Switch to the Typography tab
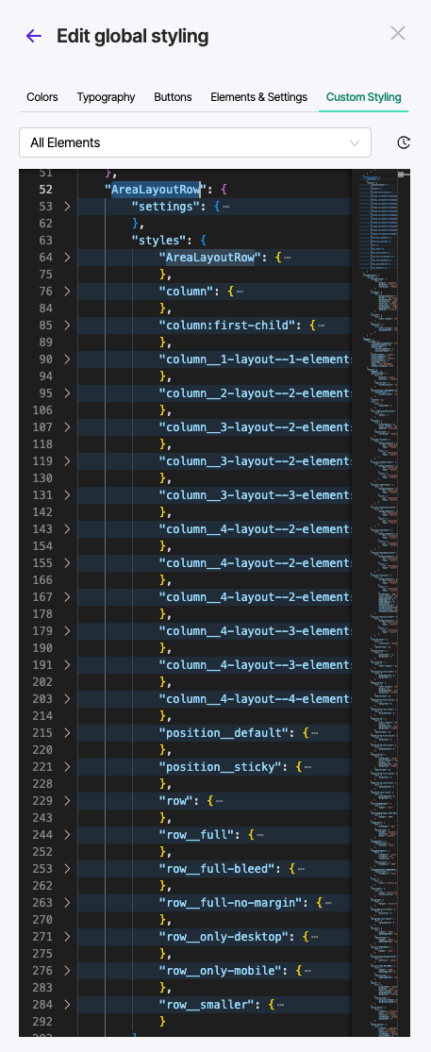This screenshot has height=1052, width=431. (106, 96)
